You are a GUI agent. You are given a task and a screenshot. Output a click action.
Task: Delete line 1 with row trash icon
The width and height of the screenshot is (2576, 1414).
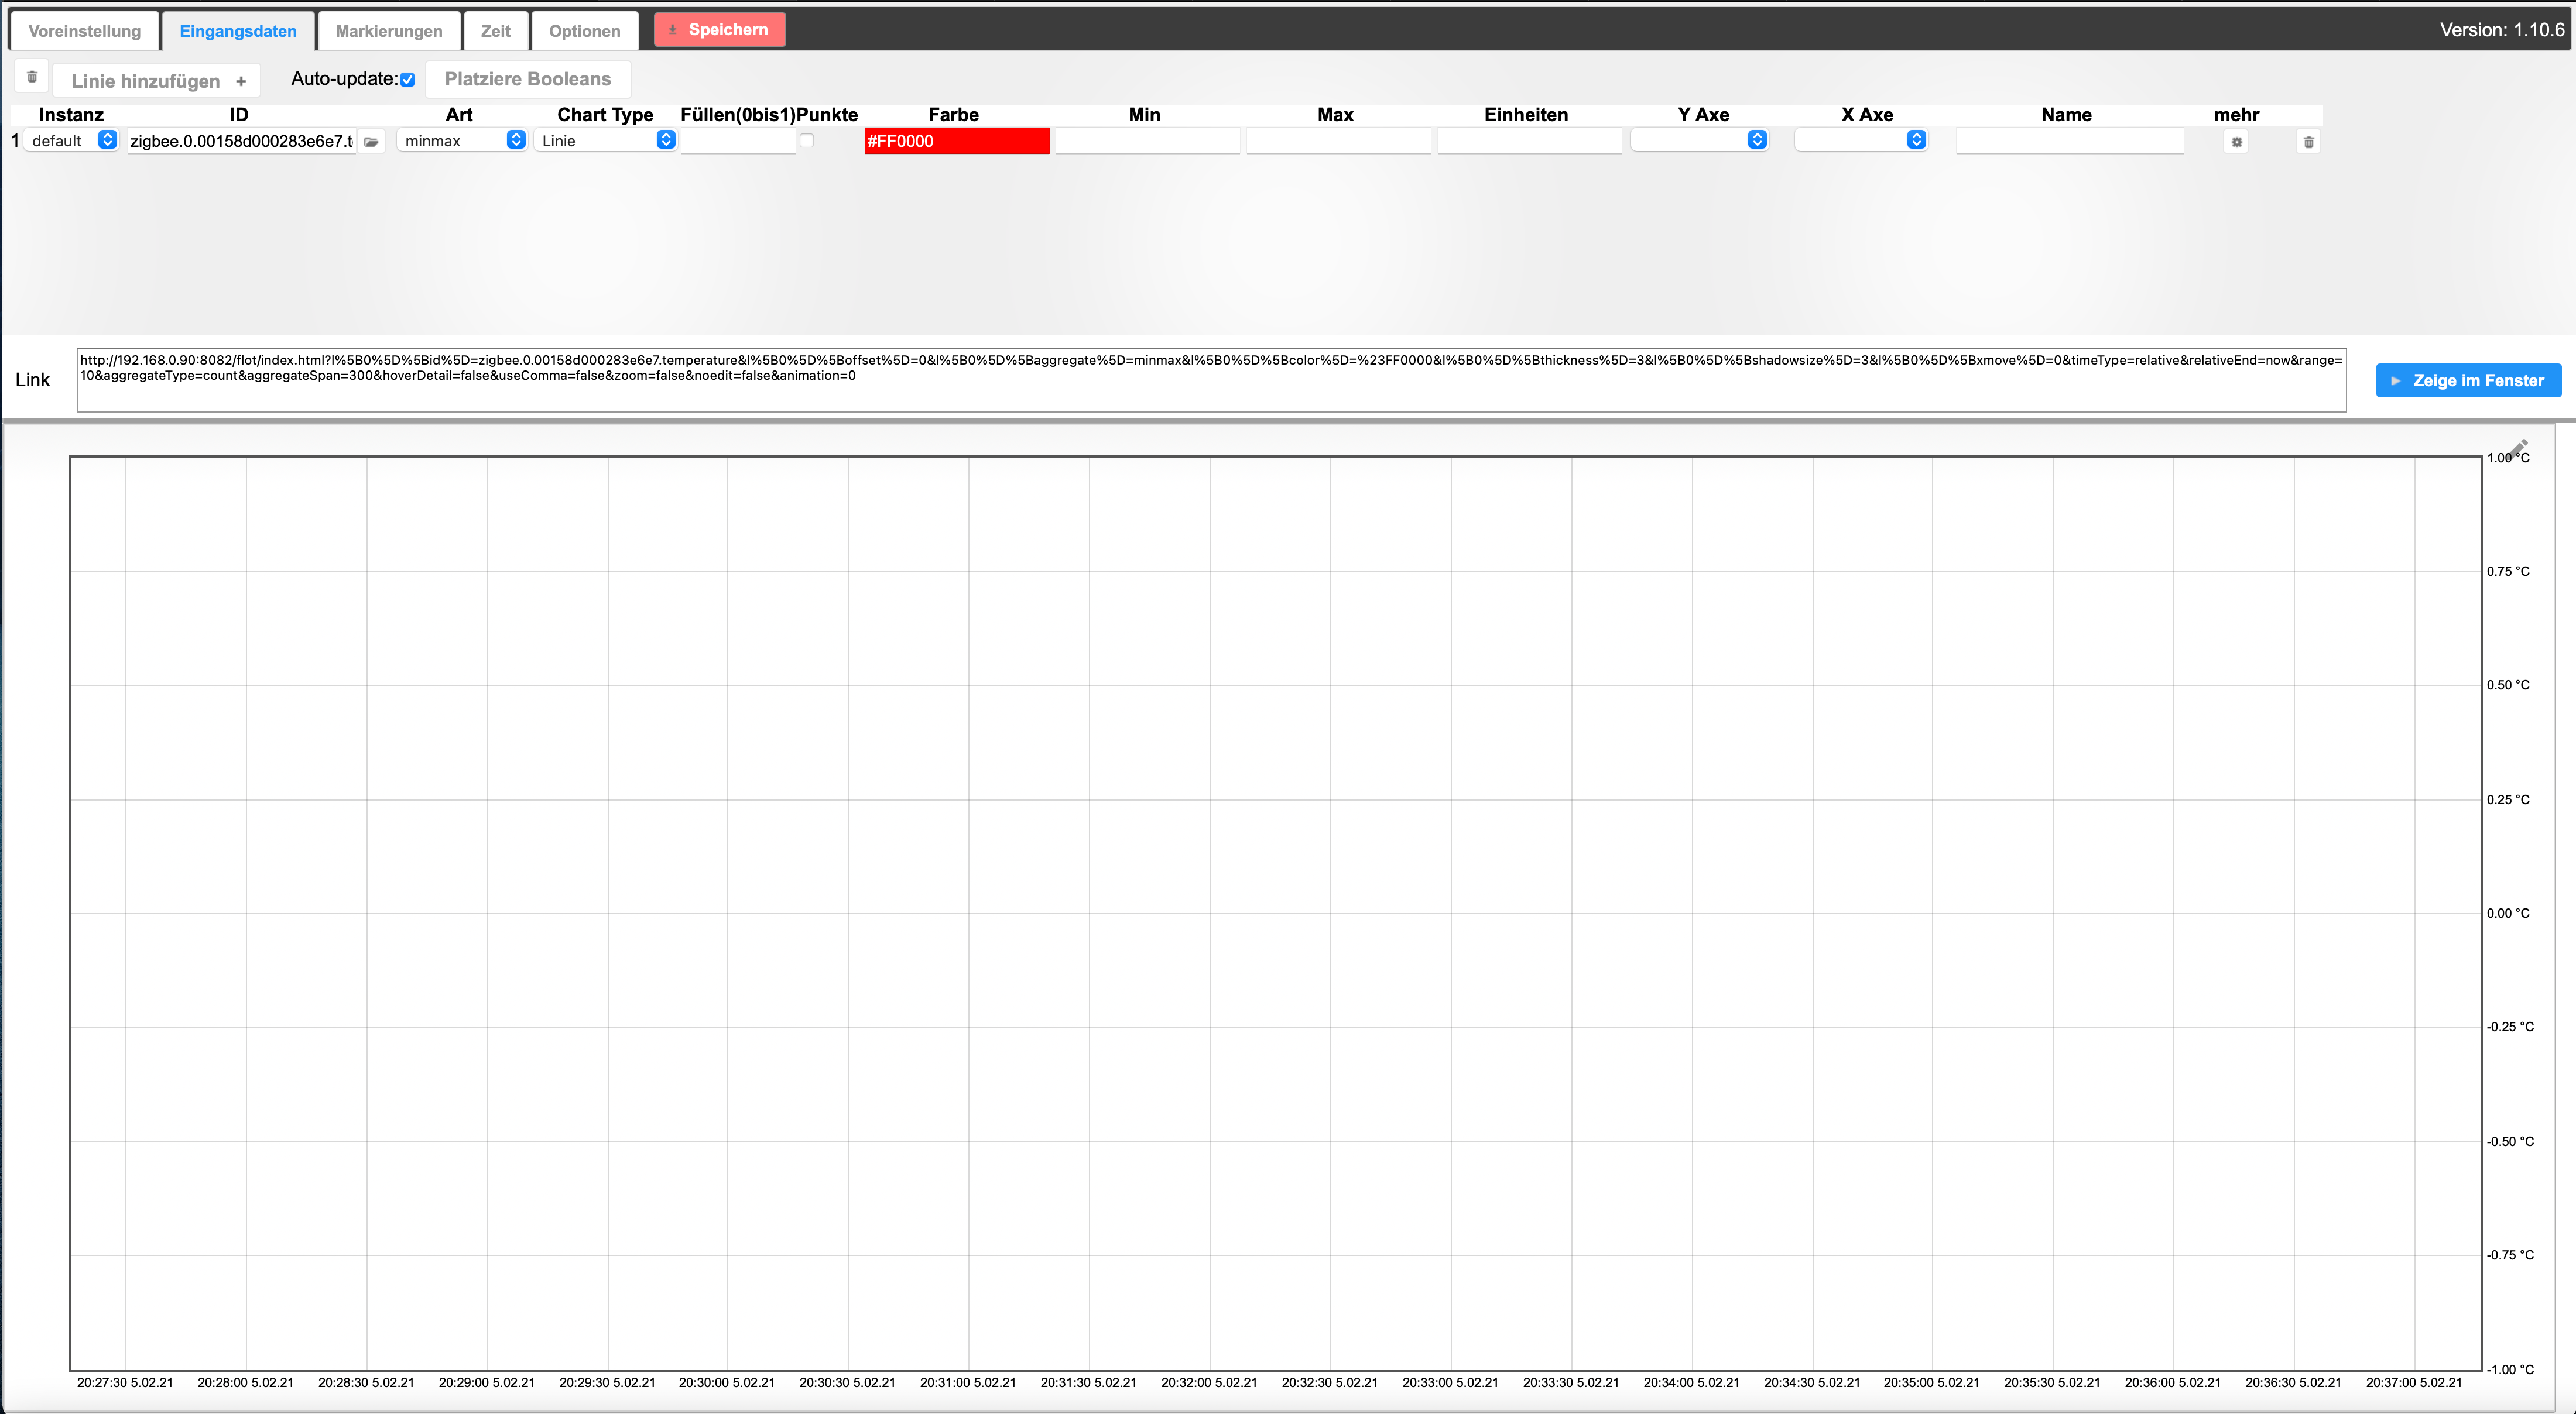(2308, 142)
